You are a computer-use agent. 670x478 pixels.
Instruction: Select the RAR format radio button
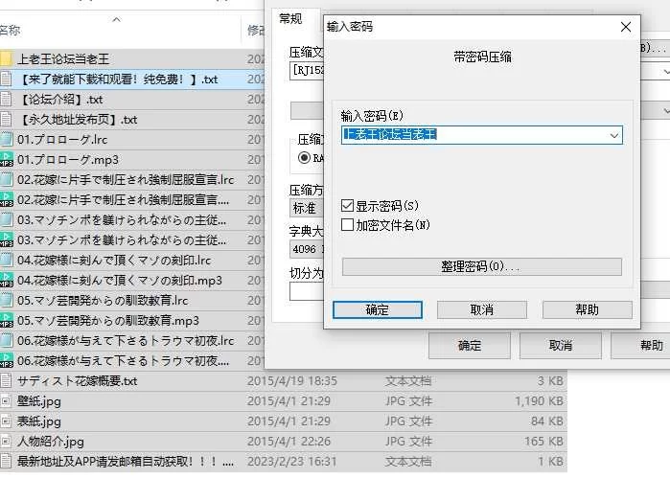(304, 158)
